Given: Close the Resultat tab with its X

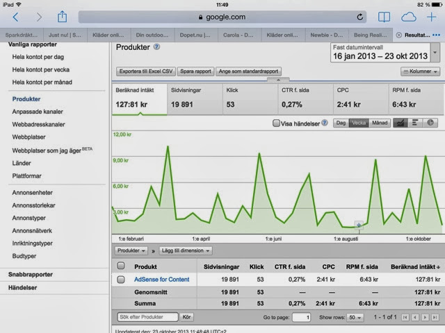Looking at the screenshot, I should (398, 35).
